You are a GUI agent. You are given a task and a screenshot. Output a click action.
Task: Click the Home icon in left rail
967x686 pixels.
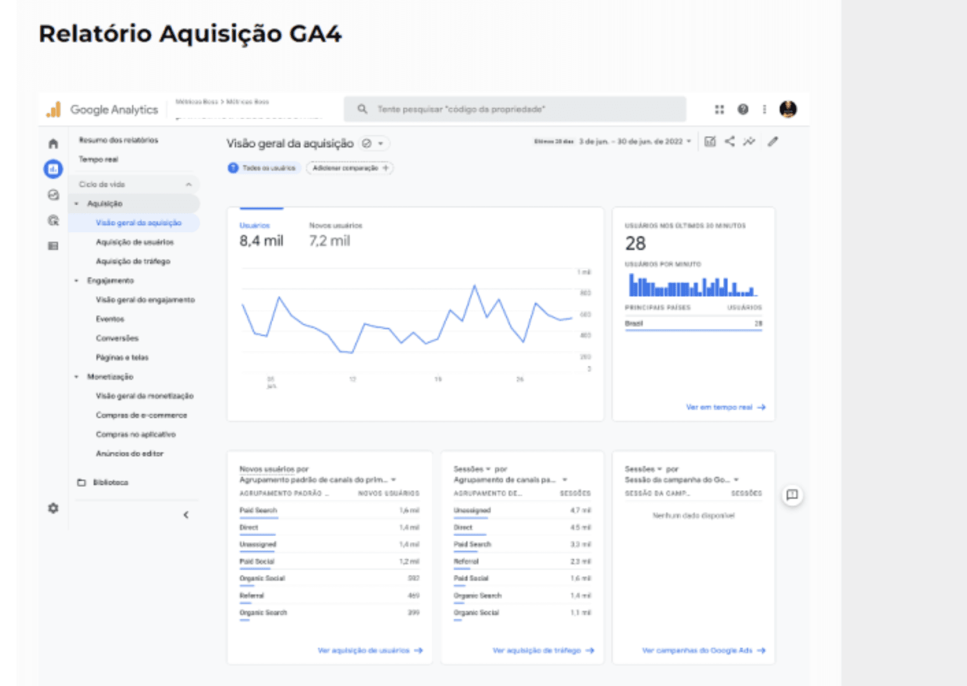point(53,144)
